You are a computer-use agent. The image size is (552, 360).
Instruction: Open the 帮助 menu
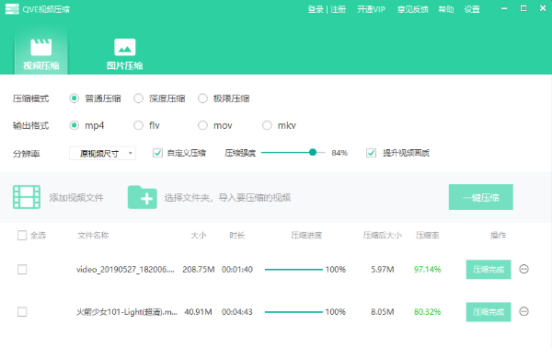point(446,9)
